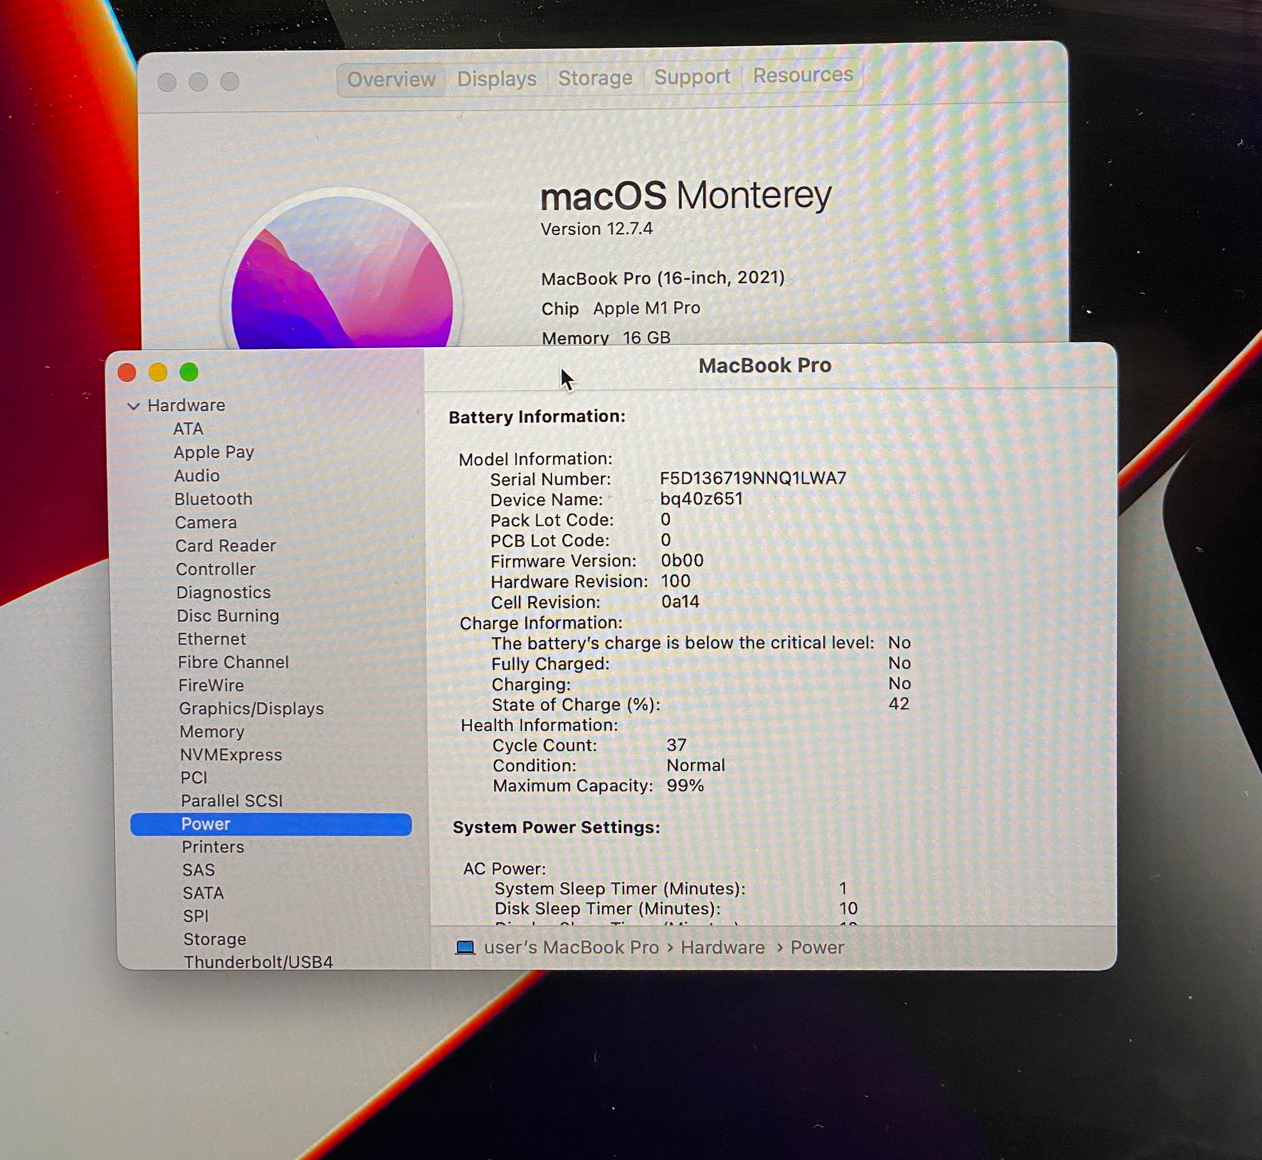Select SAS in the hardware list

[198, 870]
